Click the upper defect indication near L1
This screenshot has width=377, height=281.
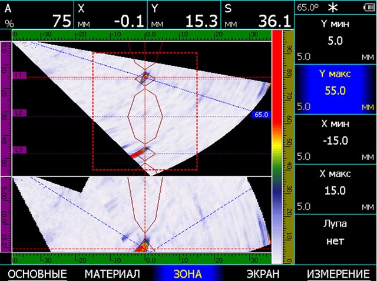tap(144, 78)
